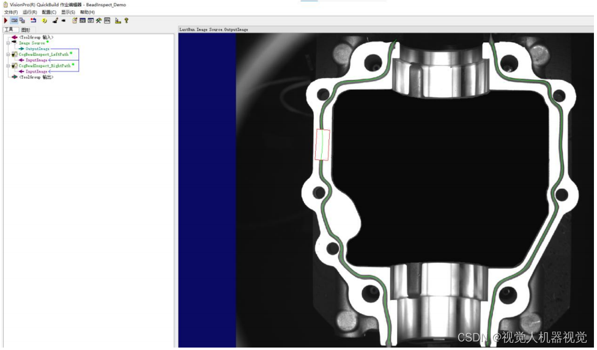Click the boxed display toolbar icon
Screen dimensions: 597x350
pos(107,21)
